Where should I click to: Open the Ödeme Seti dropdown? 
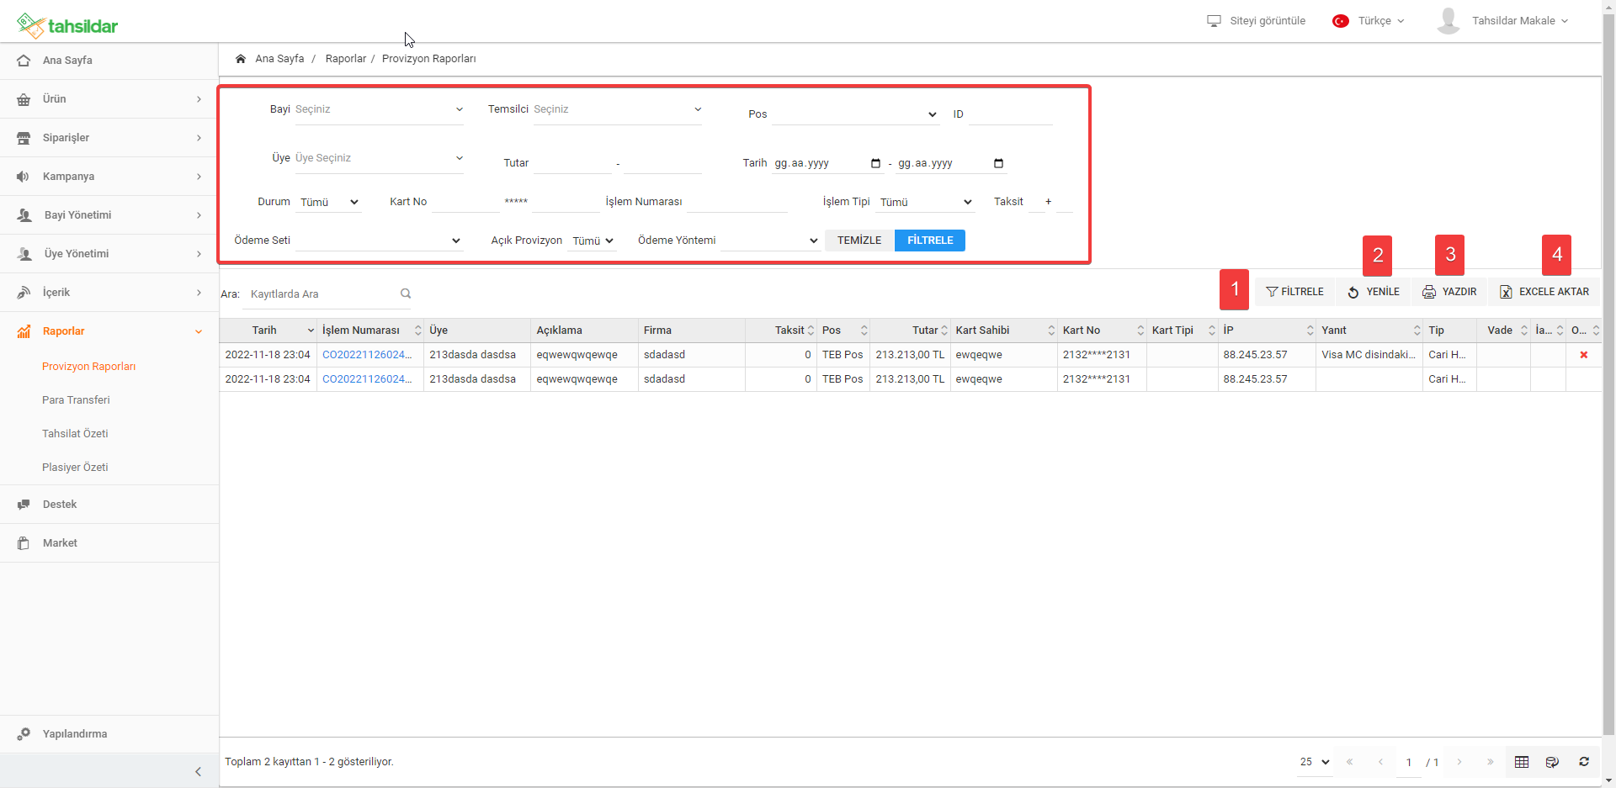tap(379, 241)
